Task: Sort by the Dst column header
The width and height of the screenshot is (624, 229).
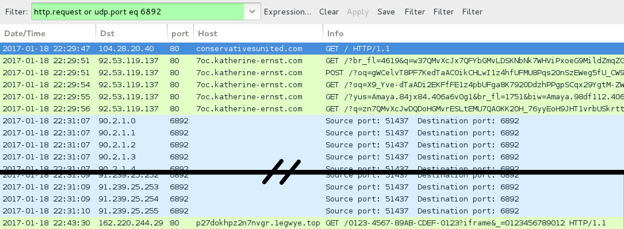Action: pos(132,33)
